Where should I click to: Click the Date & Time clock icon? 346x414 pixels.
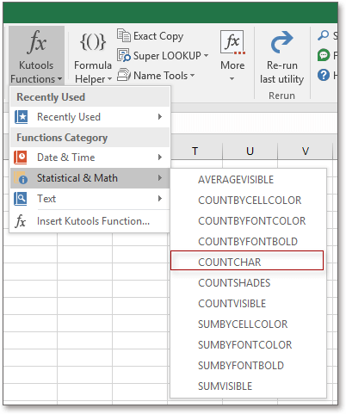[21, 158]
